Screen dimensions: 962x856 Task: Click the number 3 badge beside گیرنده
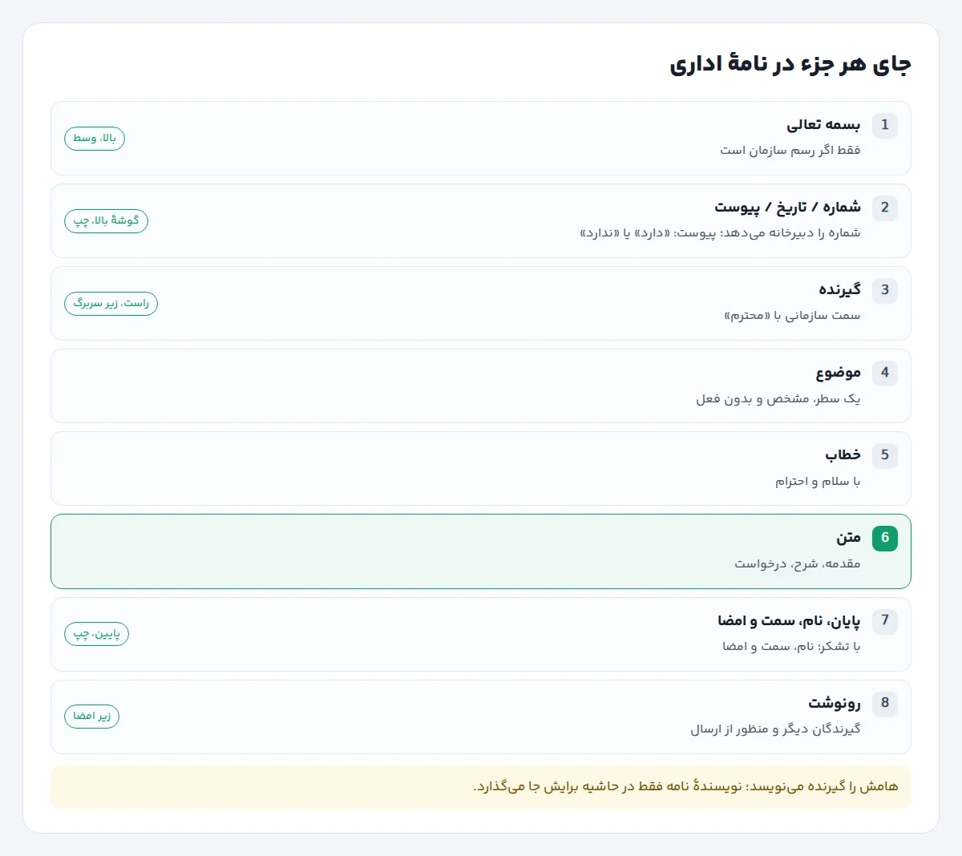click(x=885, y=290)
